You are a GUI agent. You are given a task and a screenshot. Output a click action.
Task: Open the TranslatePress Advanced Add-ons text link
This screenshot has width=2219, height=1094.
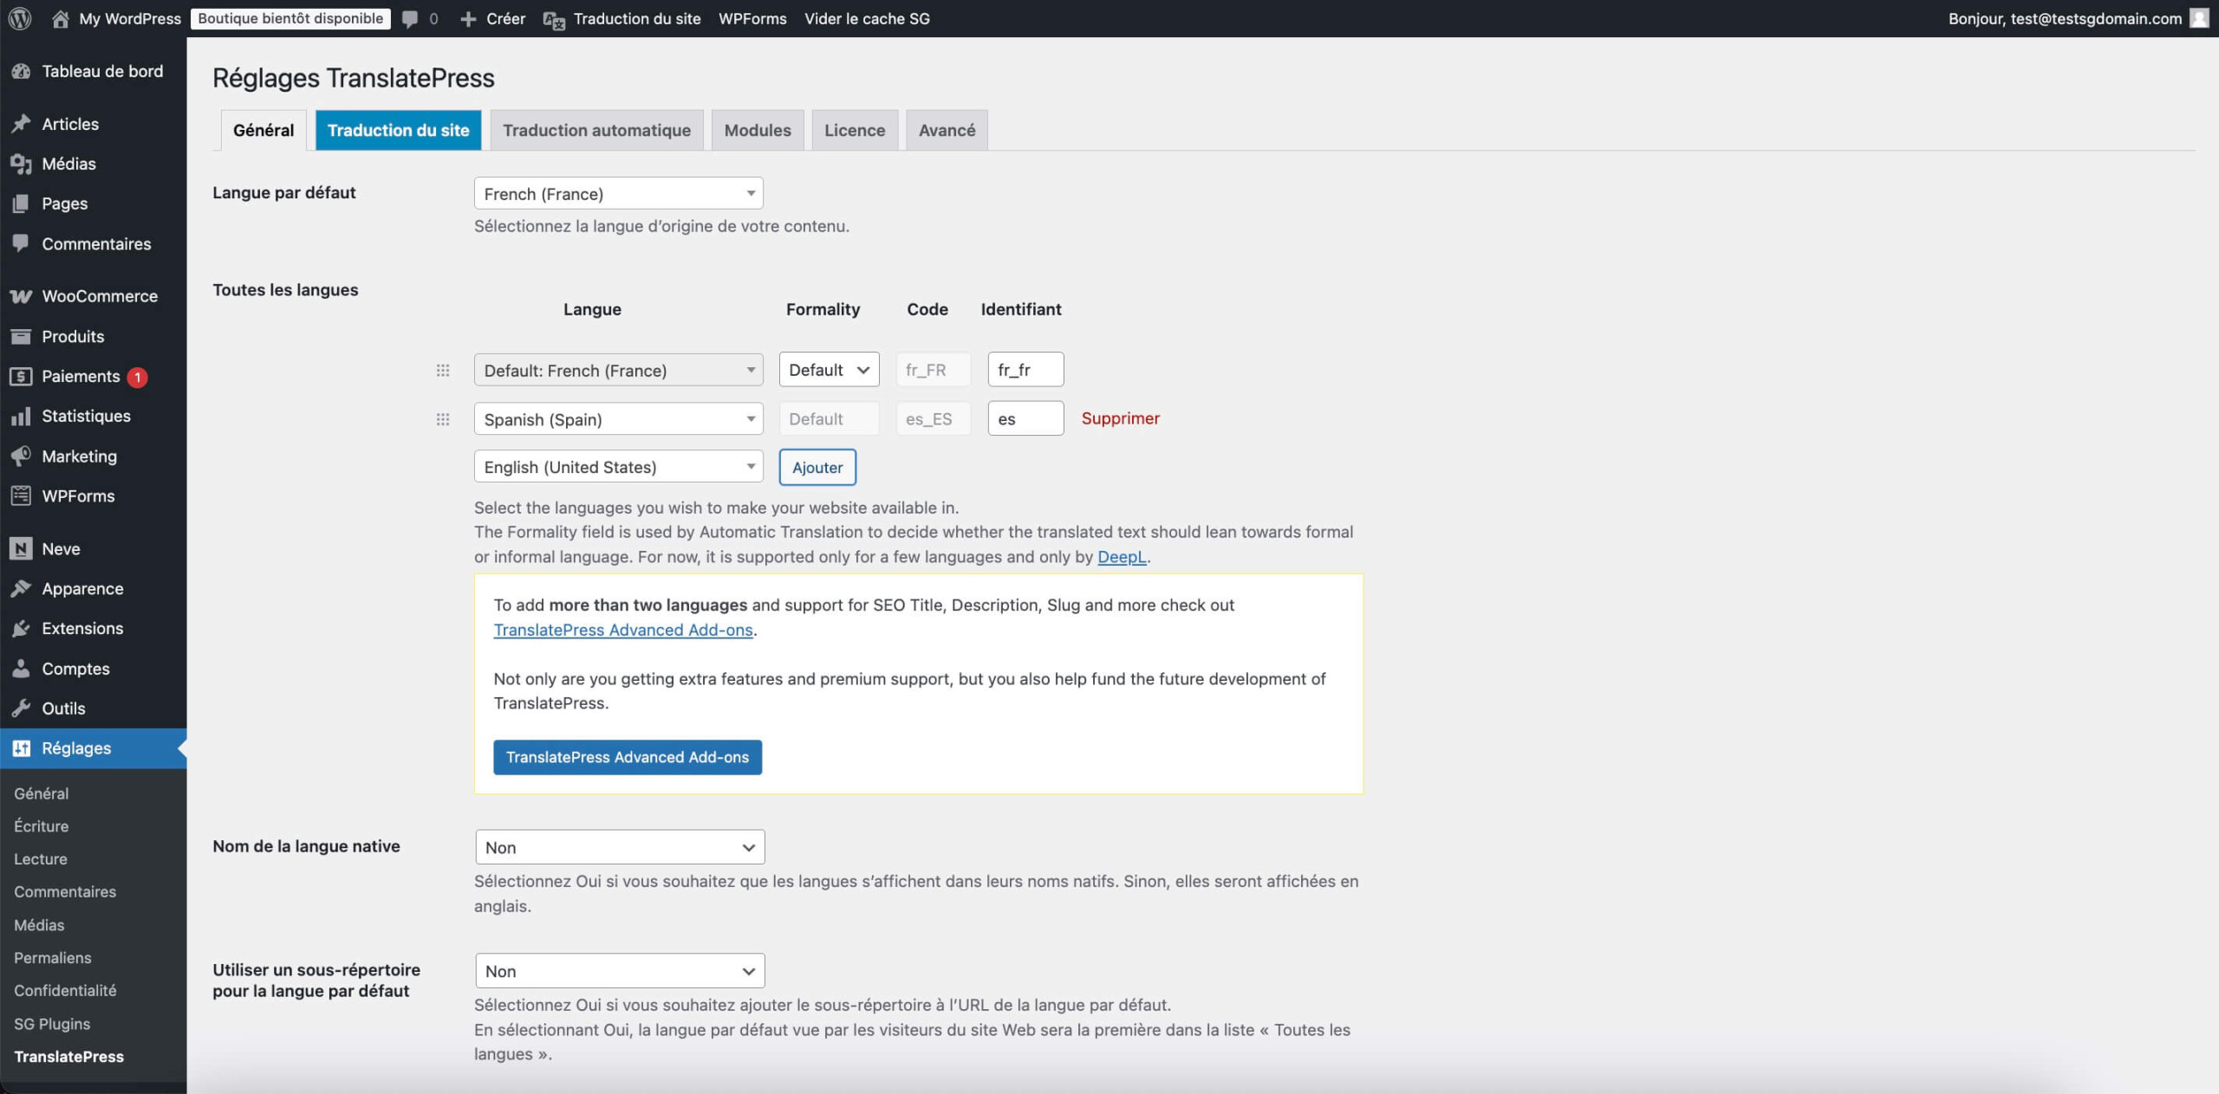(623, 630)
